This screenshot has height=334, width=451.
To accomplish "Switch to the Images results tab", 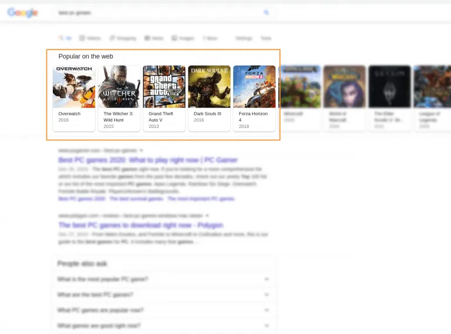I will pyautogui.click(x=183, y=38).
